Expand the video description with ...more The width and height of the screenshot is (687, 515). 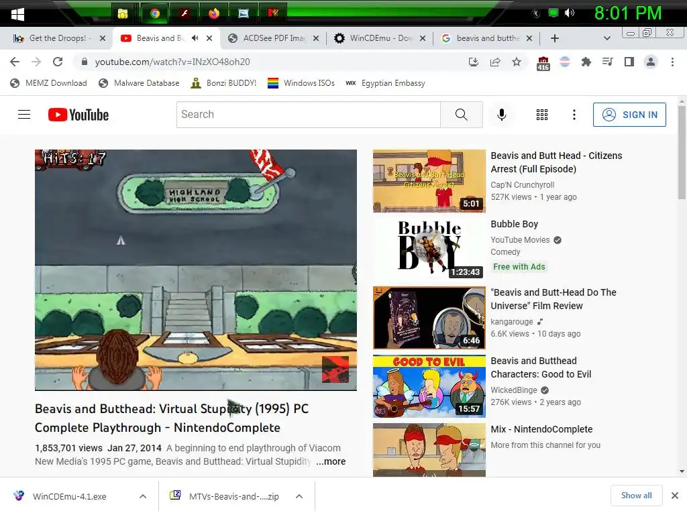331,461
